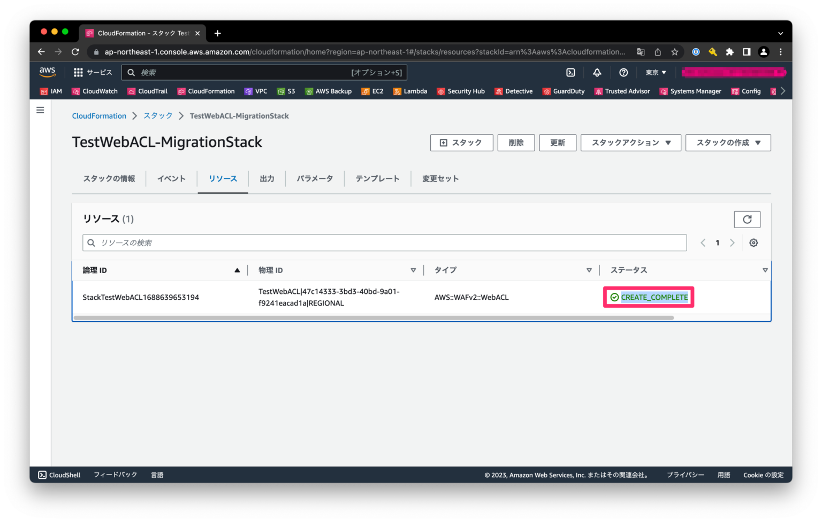Screen dimensions: 822x522
Task: Click the 削除 button to delete the stack
Action: [x=515, y=143]
